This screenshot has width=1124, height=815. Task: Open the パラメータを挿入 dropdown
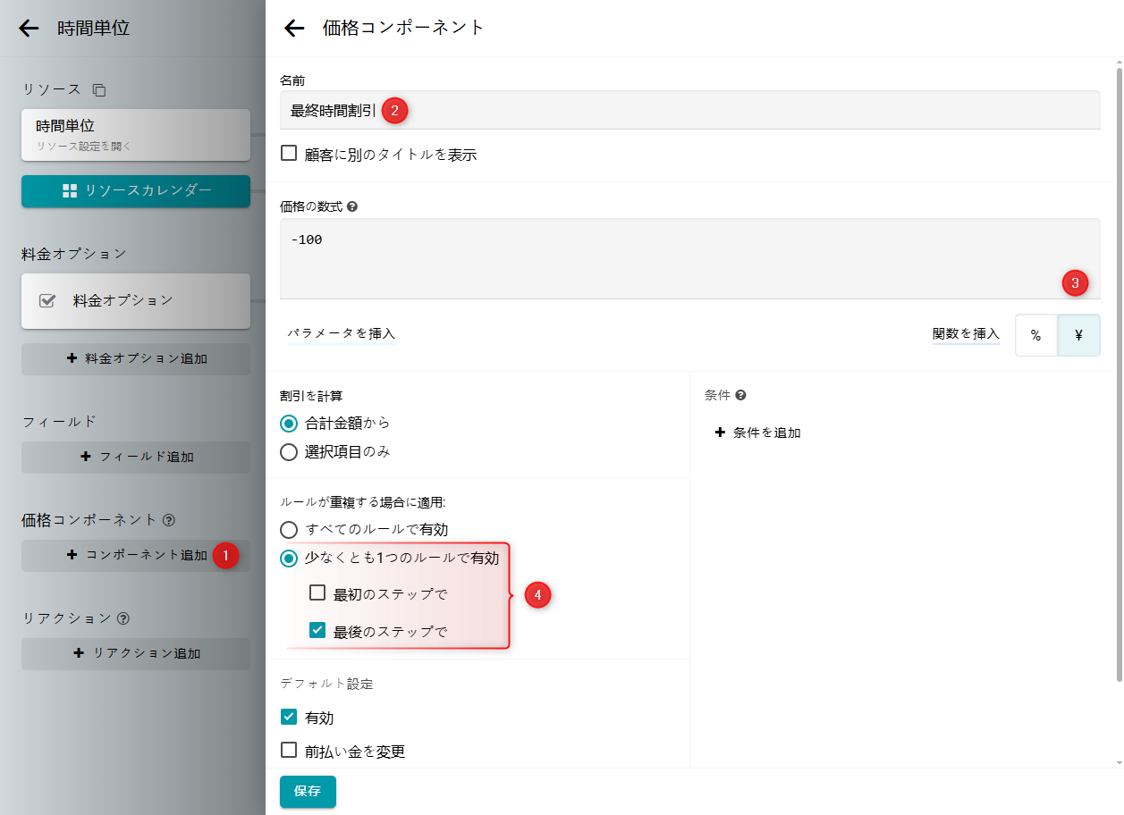[341, 333]
